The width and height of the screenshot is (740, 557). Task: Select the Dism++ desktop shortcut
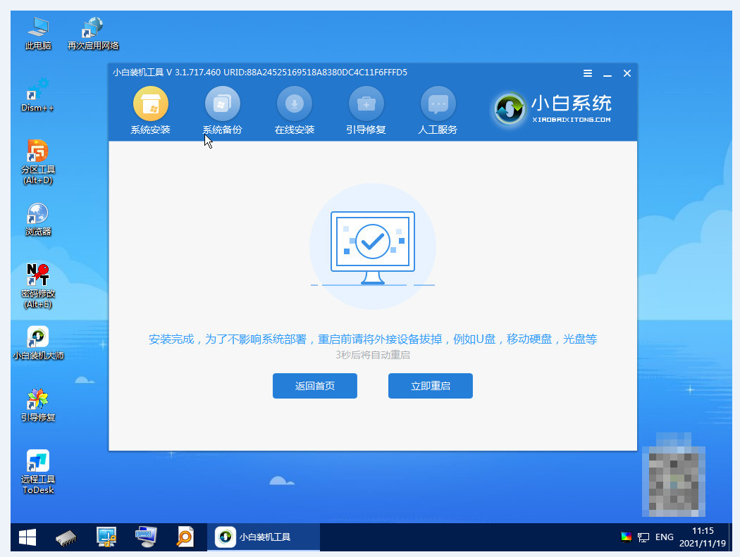tap(38, 95)
